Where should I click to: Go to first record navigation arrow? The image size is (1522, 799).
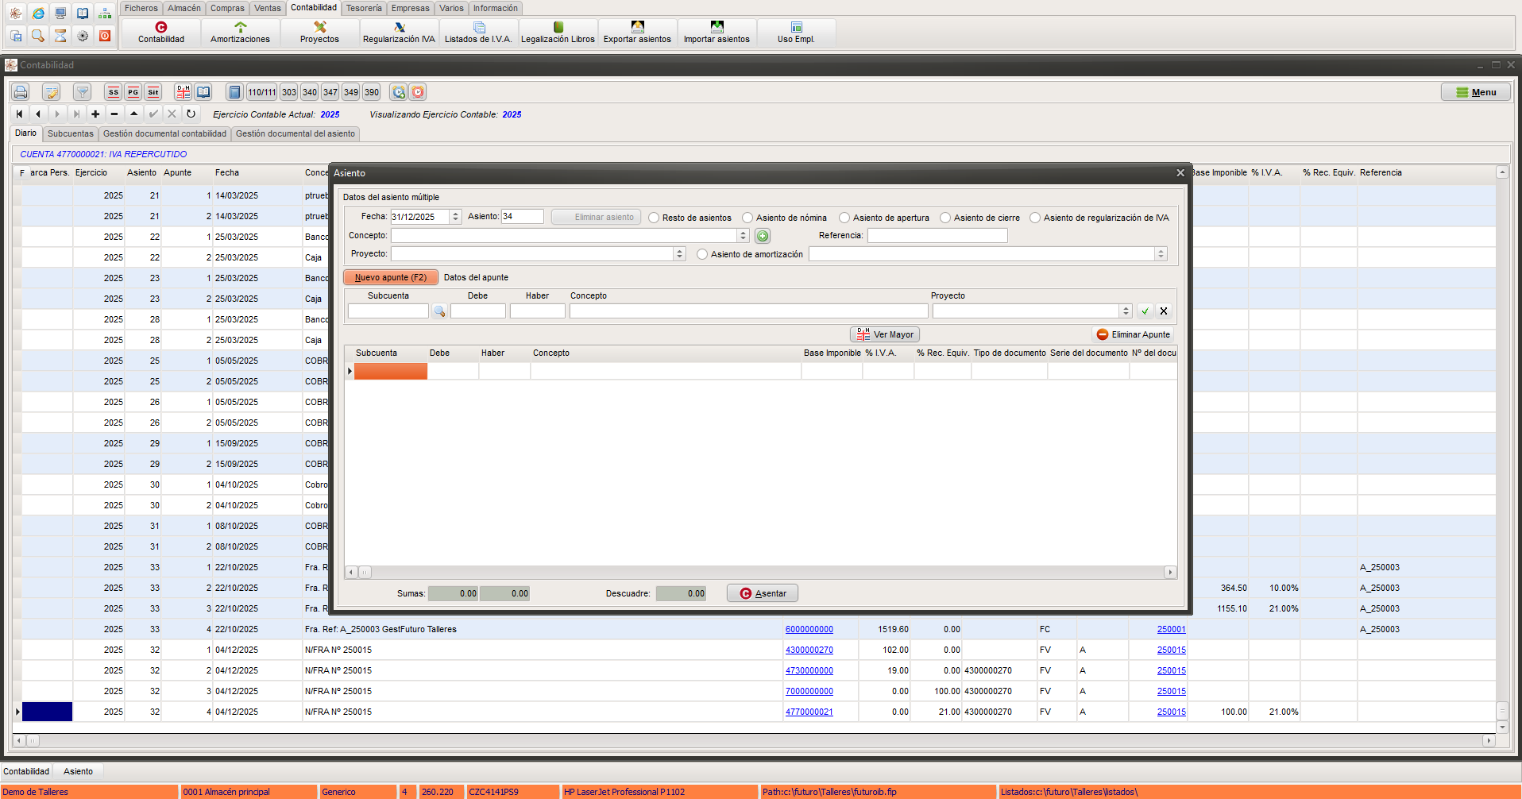tap(20, 114)
